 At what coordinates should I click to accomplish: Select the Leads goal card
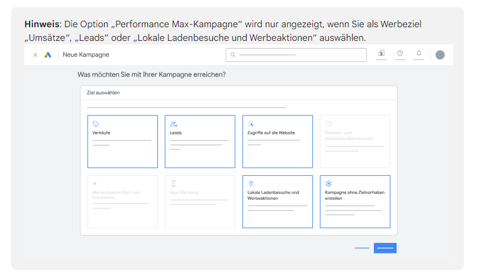[200, 142]
